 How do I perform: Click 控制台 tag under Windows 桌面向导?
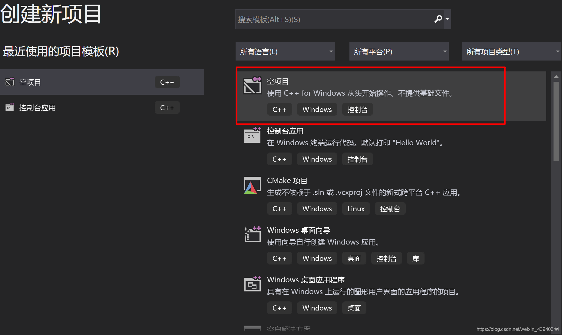click(387, 258)
